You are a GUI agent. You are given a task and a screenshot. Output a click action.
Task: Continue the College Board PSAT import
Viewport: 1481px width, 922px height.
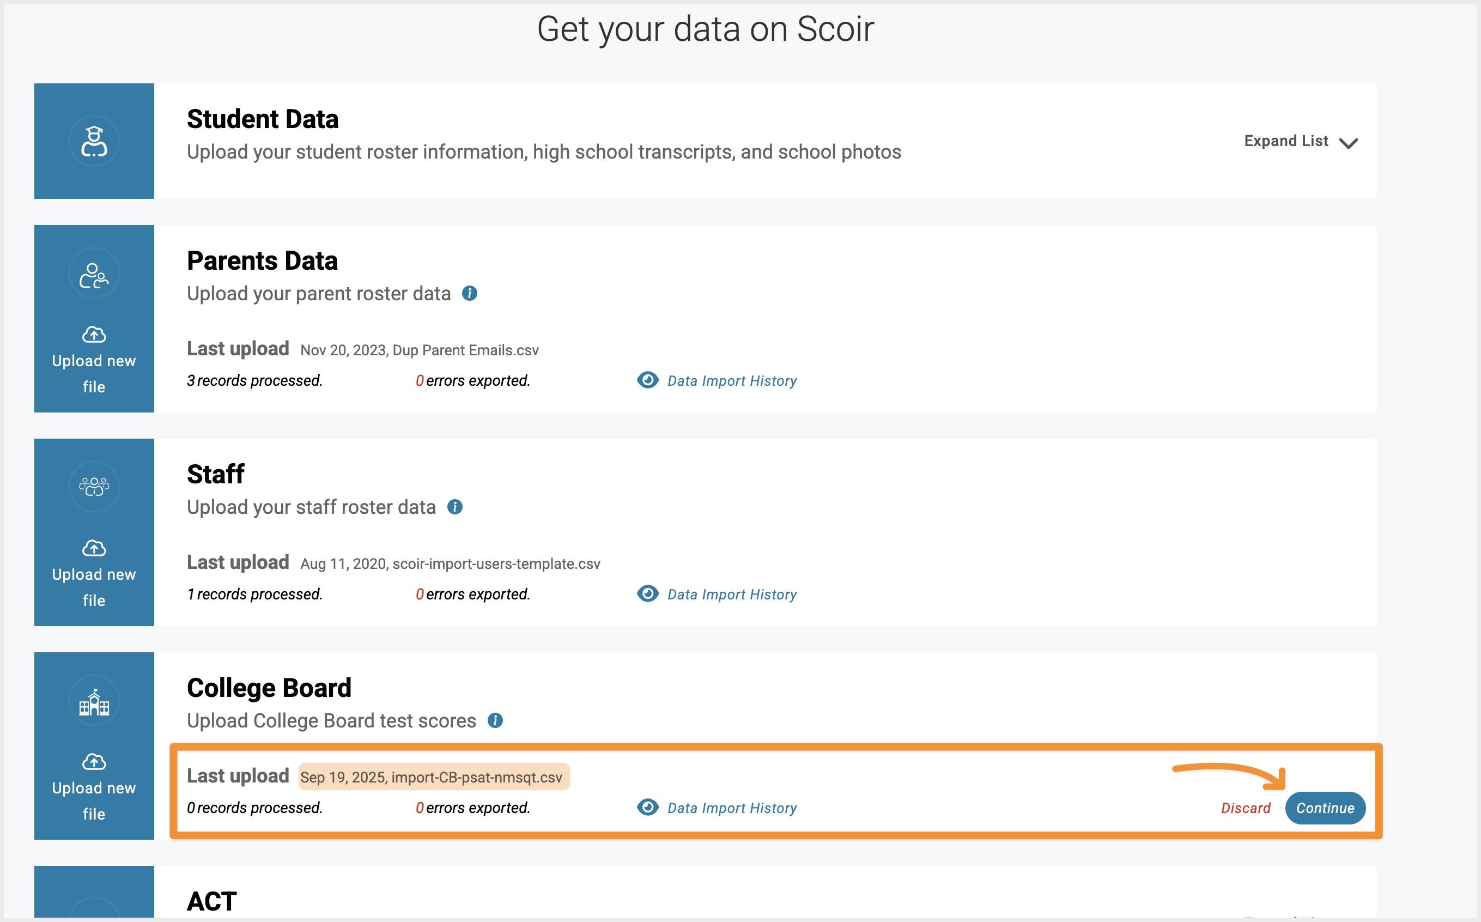[x=1325, y=808]
